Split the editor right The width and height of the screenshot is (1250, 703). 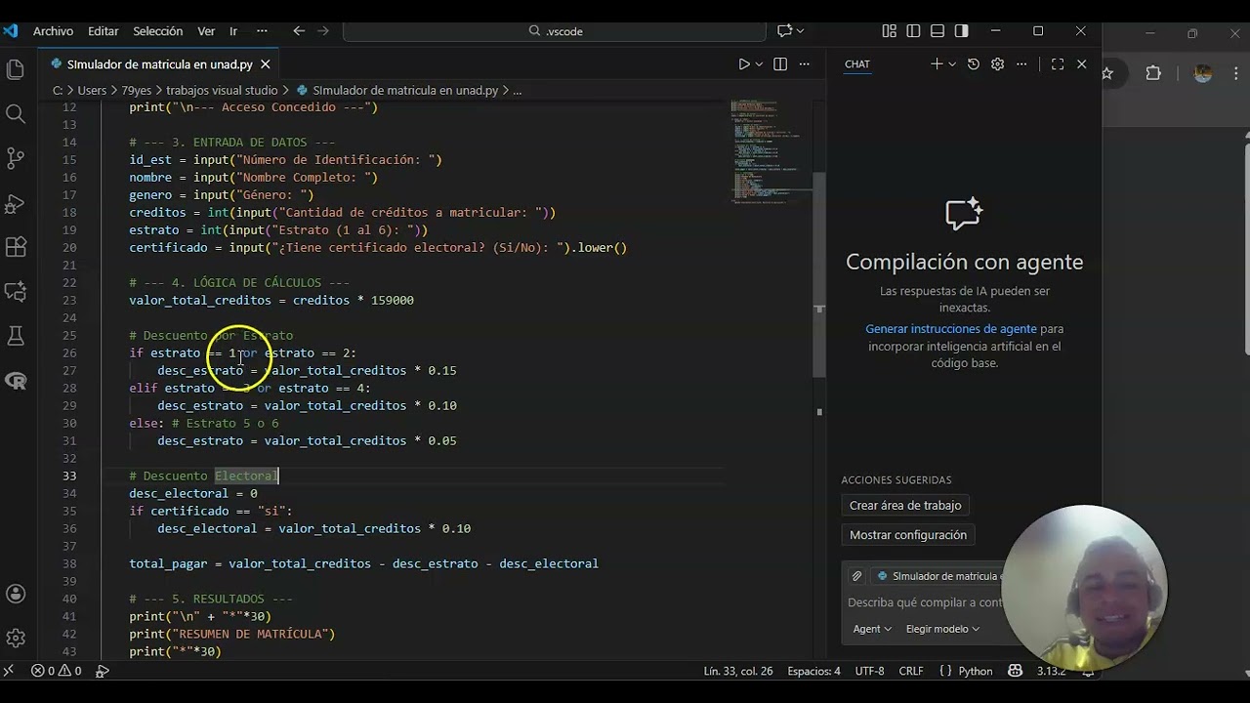tap(780, 64)
